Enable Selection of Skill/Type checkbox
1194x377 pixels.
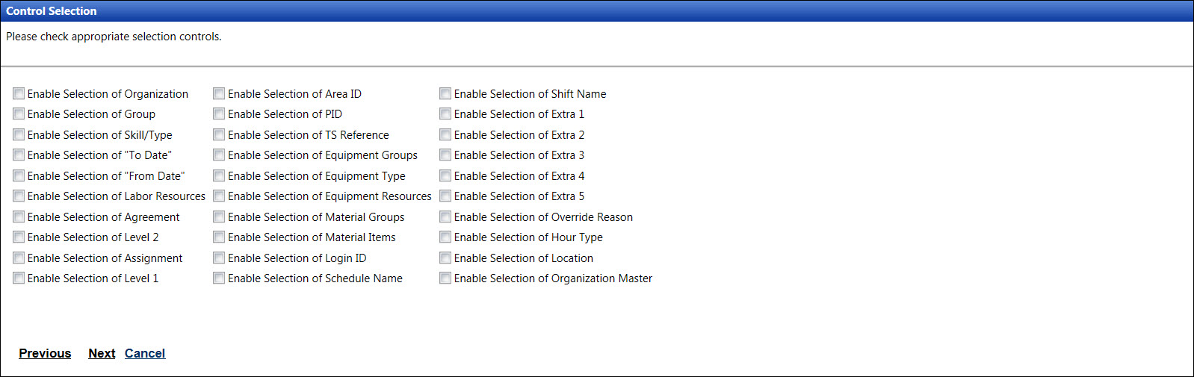pyautogui.click(x=19, y=135)
